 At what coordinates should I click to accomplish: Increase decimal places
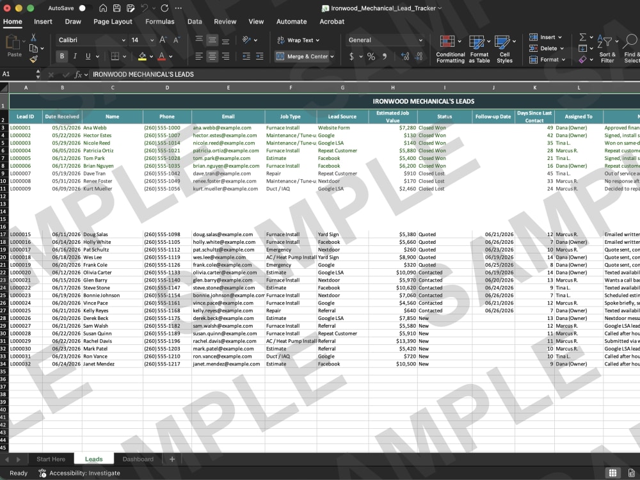point(405,56)
